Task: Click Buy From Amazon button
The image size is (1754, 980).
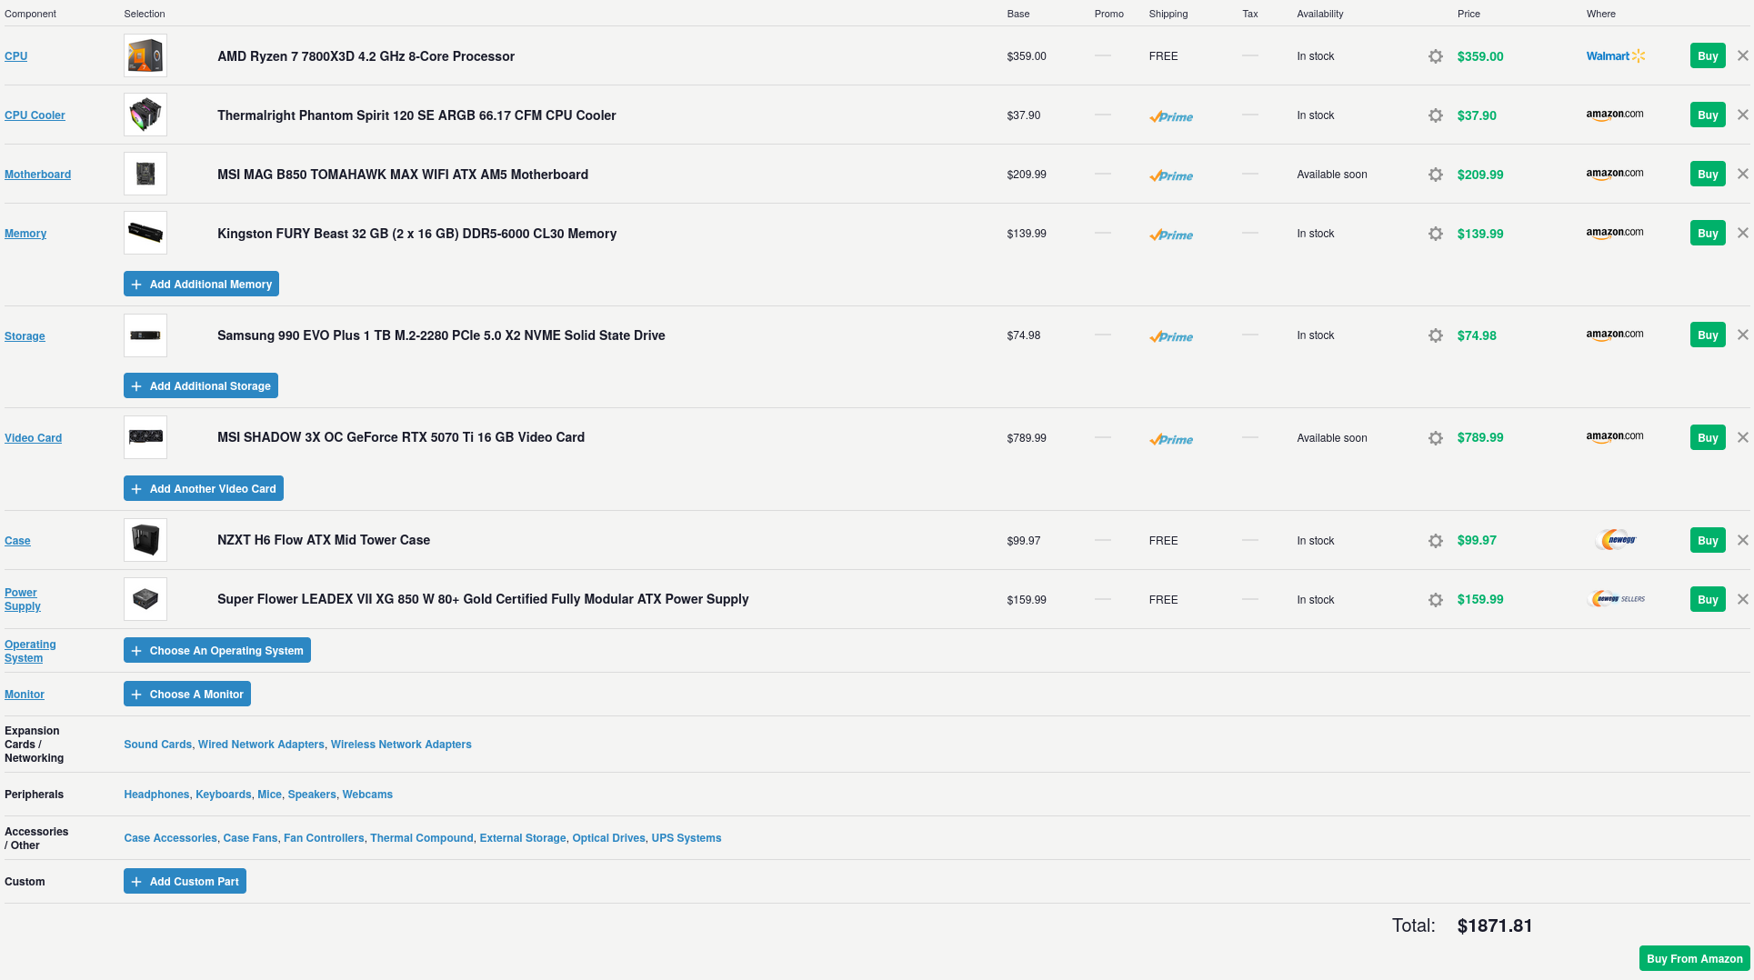Action: pos(1695,959)
